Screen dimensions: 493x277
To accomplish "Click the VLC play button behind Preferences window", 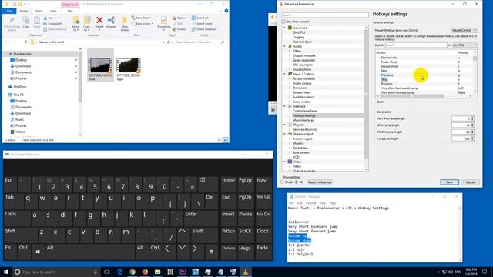I will 273,110.
